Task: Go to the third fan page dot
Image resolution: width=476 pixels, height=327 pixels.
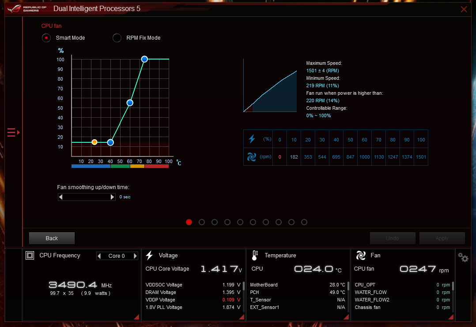Action: point(215,222)
